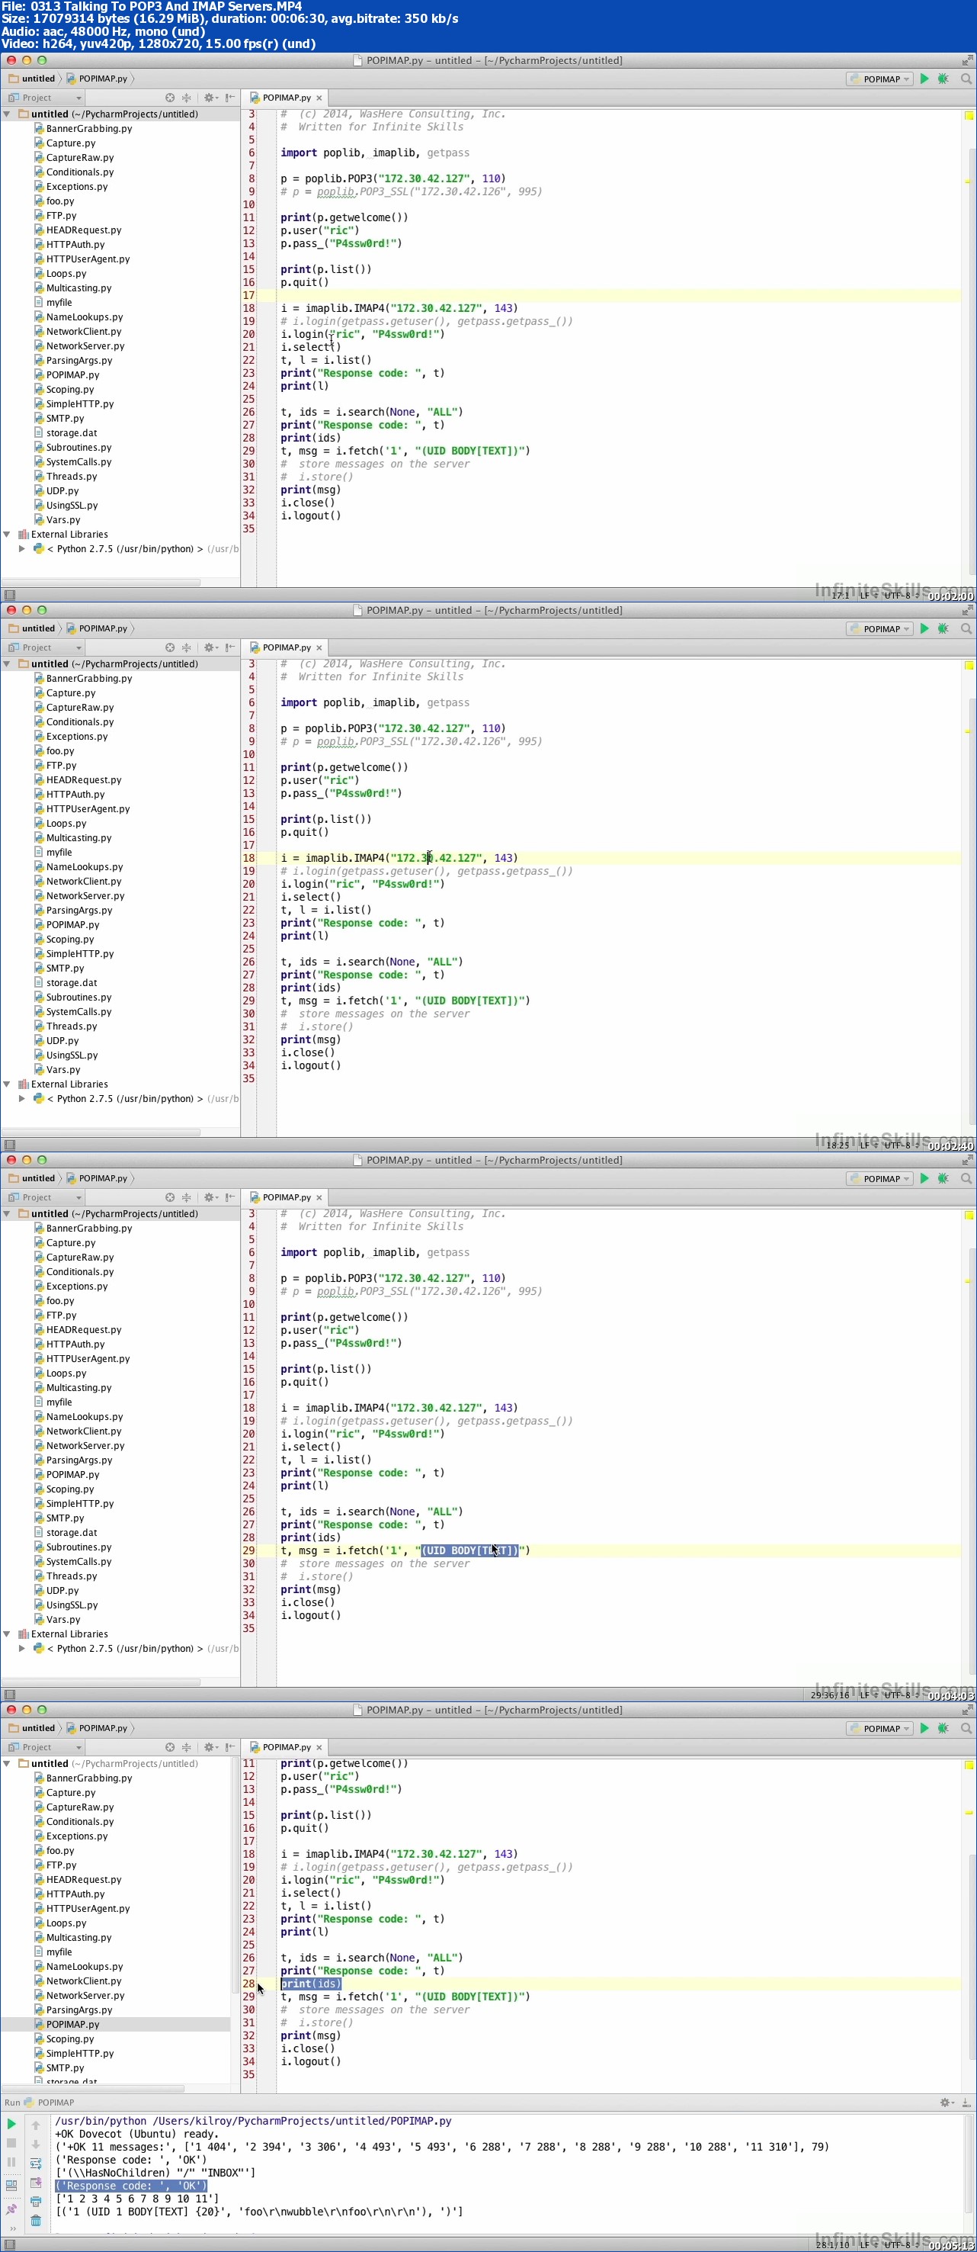Image resolution: width=977 pixels, height=2252 pixels.
Task: Hide the Run panel with its hide icon
Action: 966,2103
